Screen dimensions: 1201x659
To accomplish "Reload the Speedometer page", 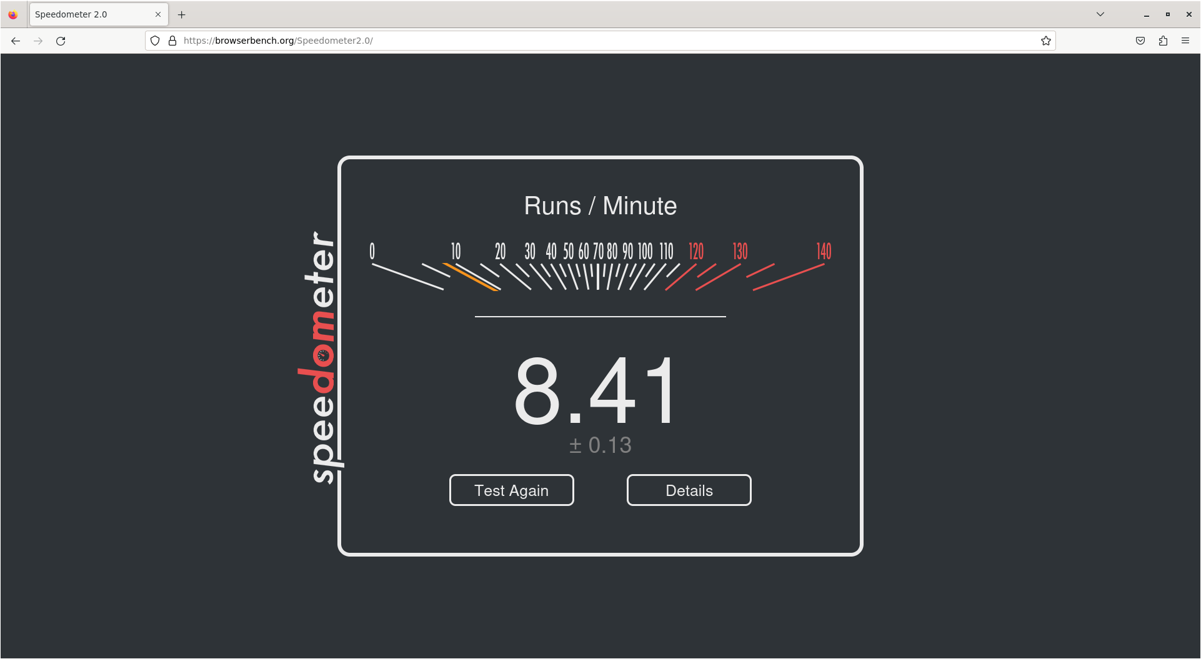I will tap(61, 41).
